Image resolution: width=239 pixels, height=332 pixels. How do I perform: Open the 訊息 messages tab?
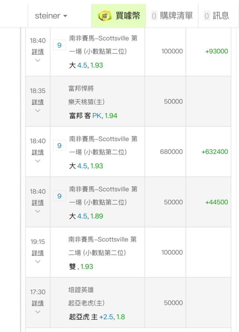tap(221, 16)
